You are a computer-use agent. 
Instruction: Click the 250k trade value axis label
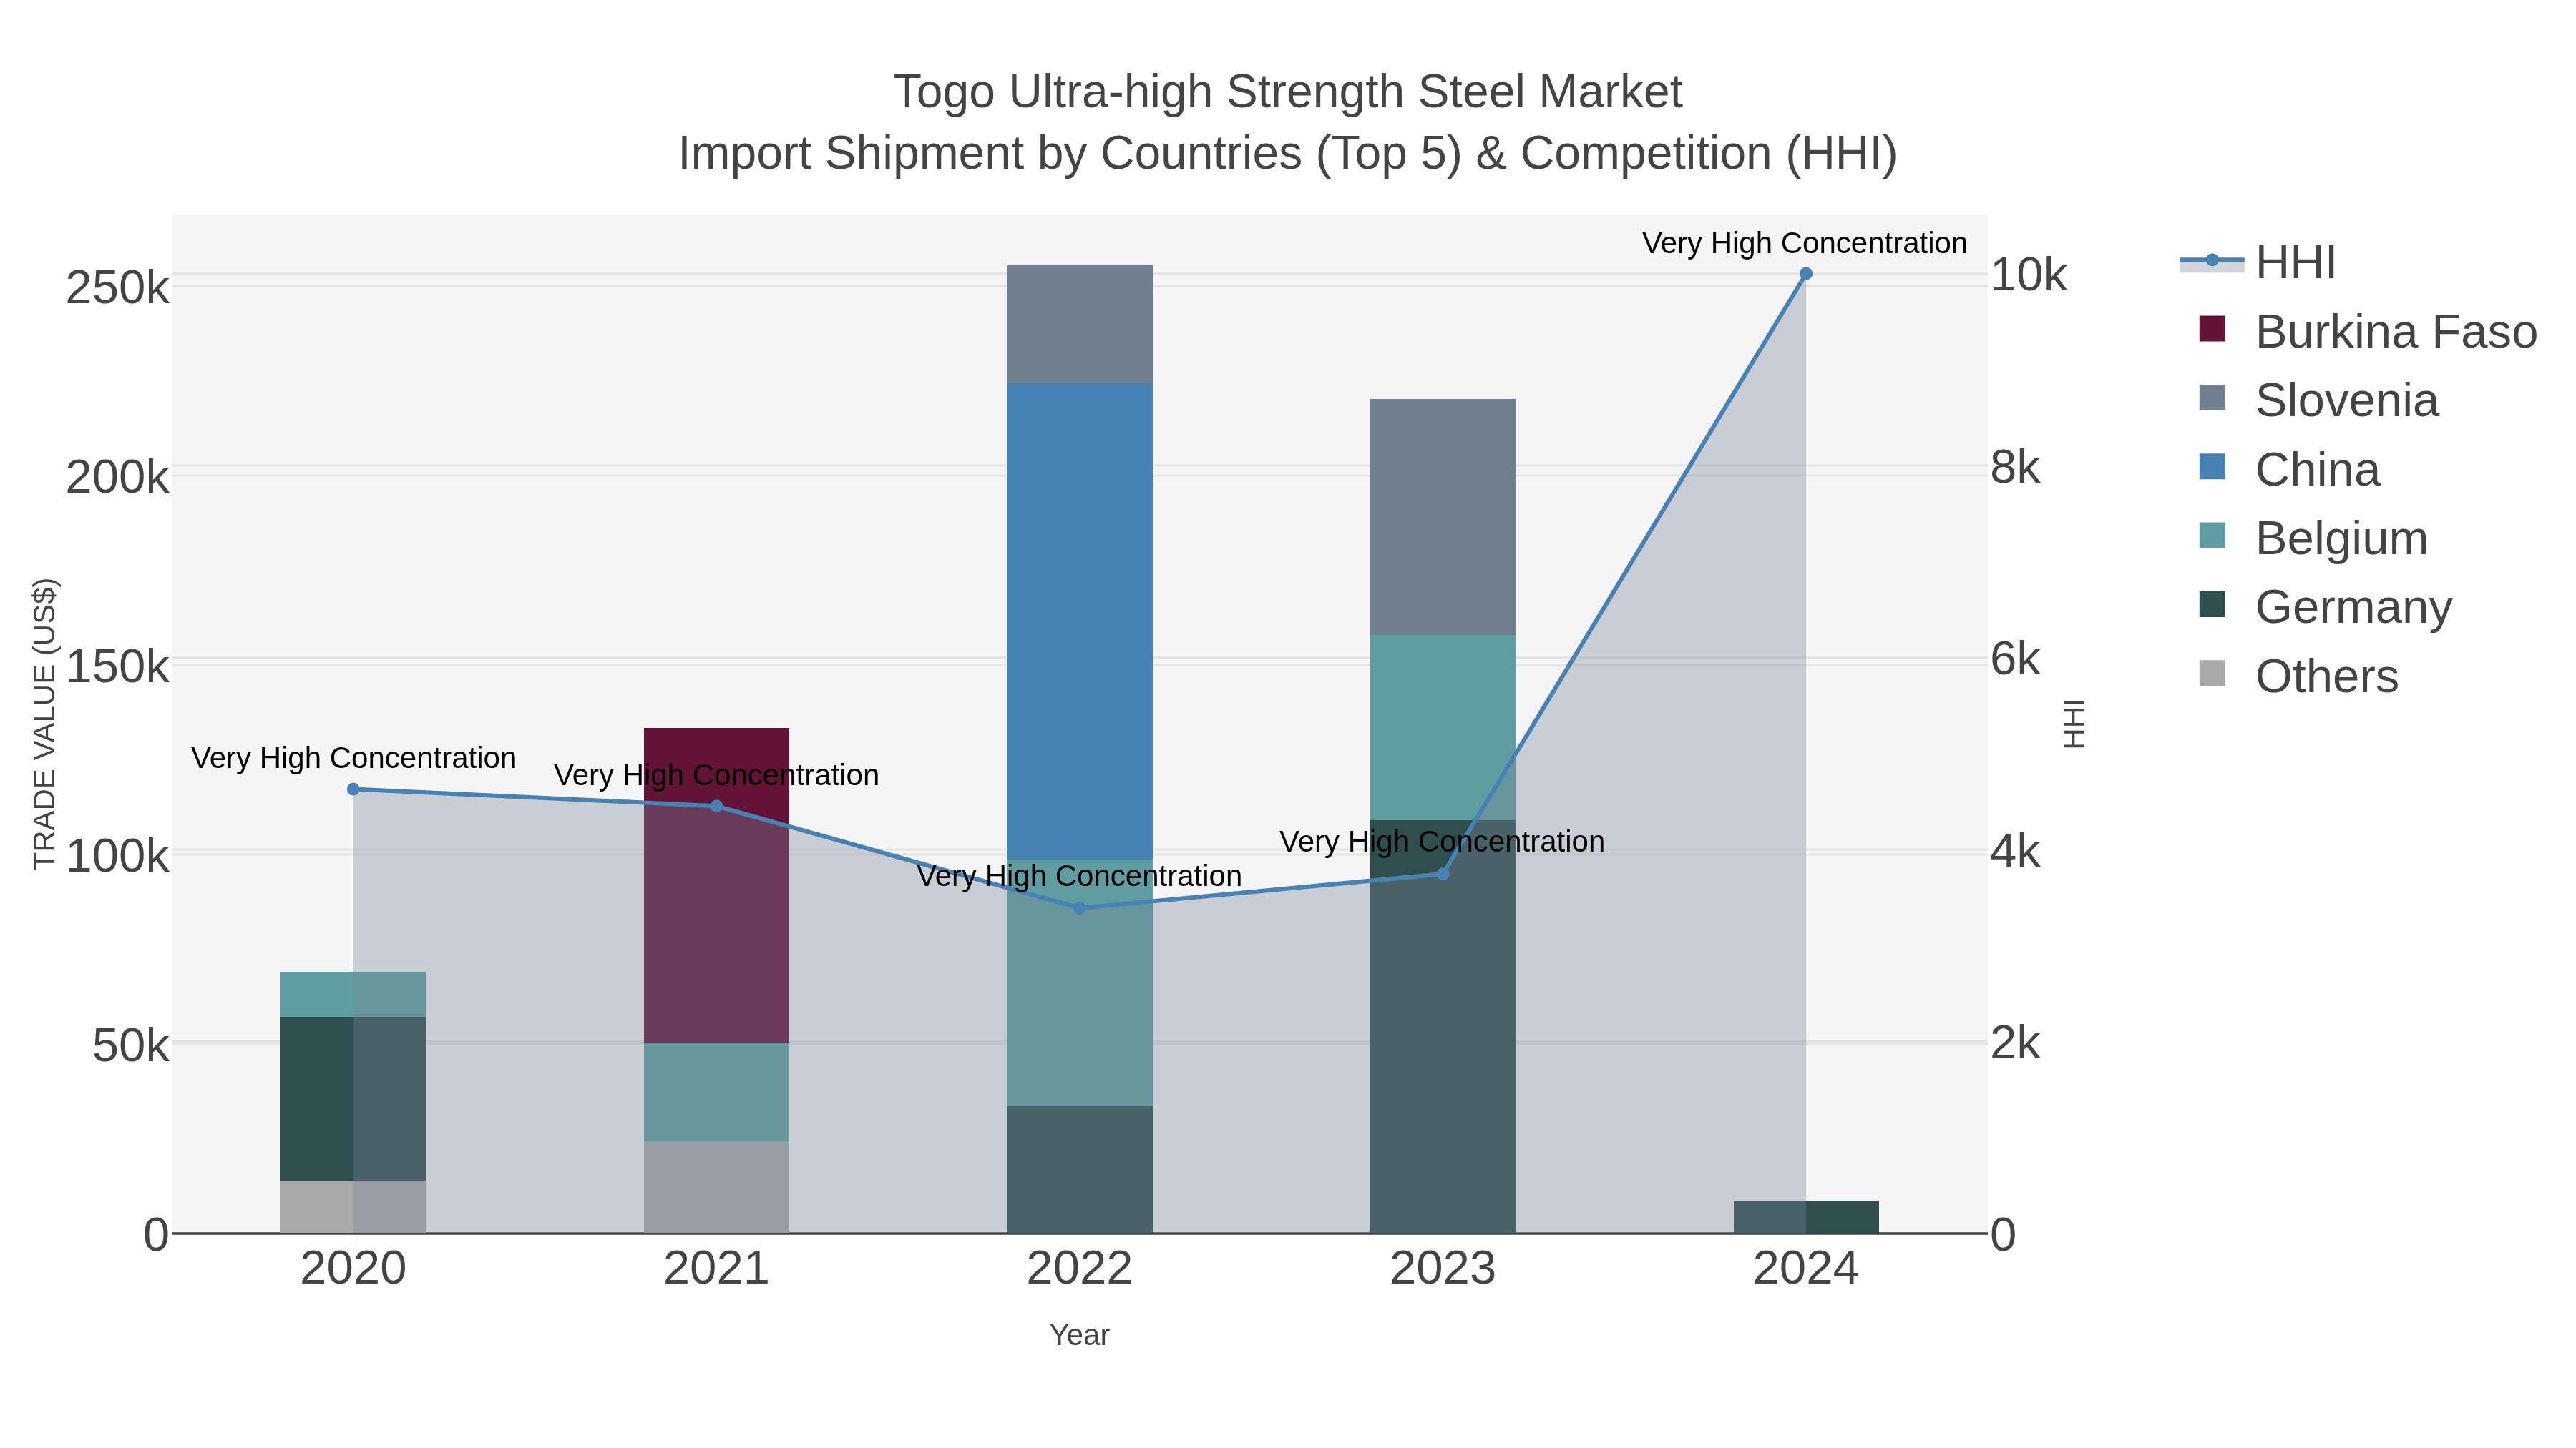(118, 289)
